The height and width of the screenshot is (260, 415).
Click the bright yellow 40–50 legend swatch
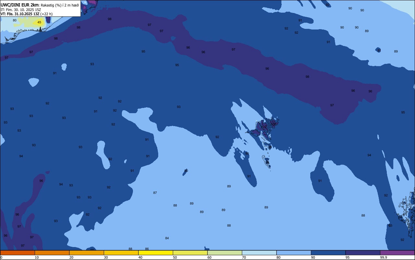point(156,253)
